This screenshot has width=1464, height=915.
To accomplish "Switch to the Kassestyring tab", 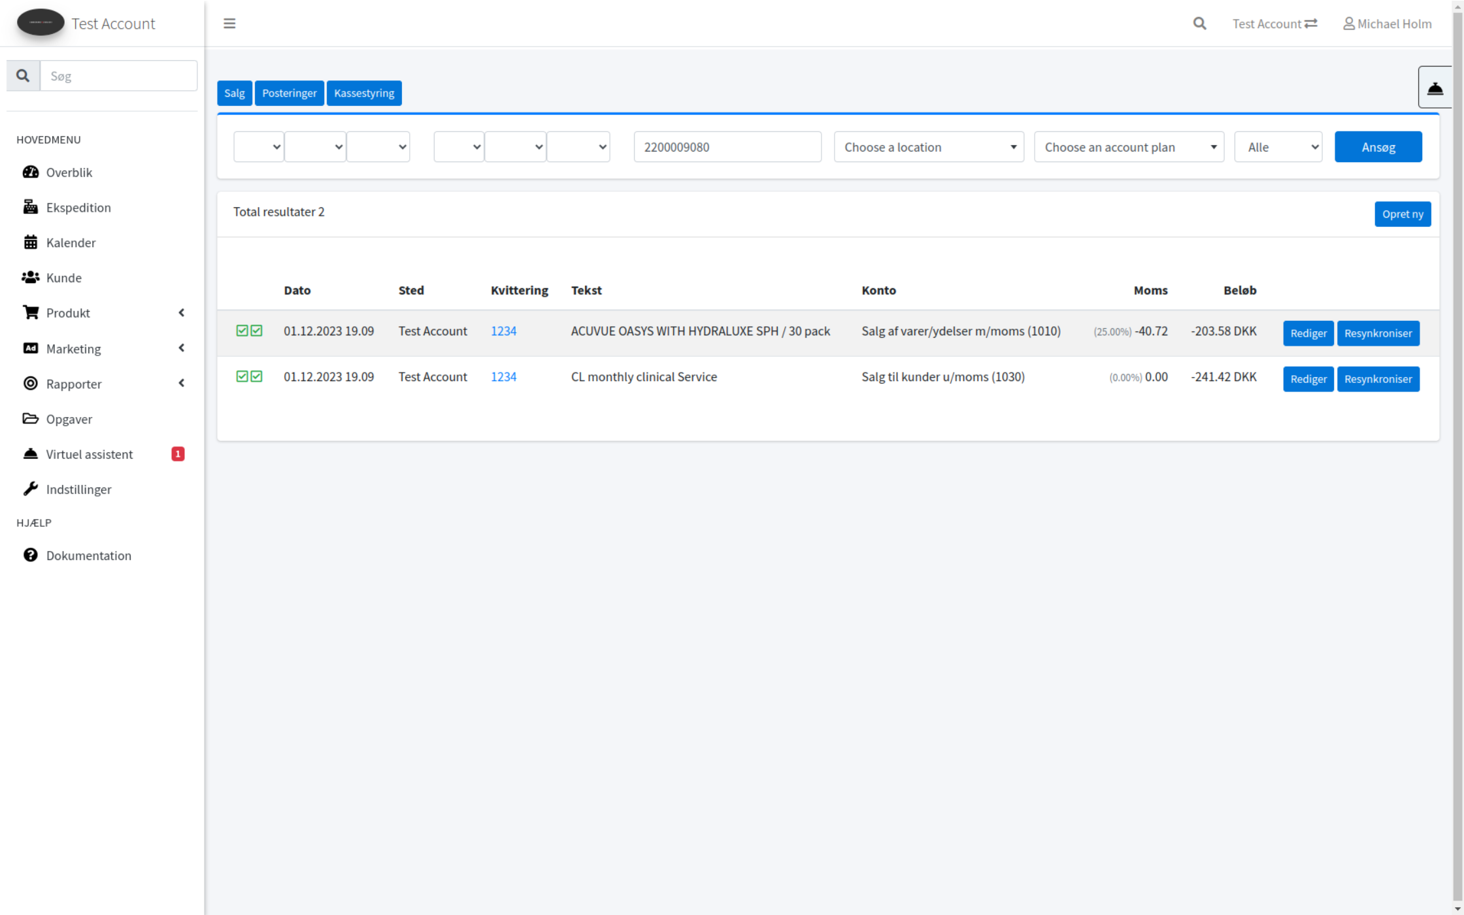I will click(364, 93).
